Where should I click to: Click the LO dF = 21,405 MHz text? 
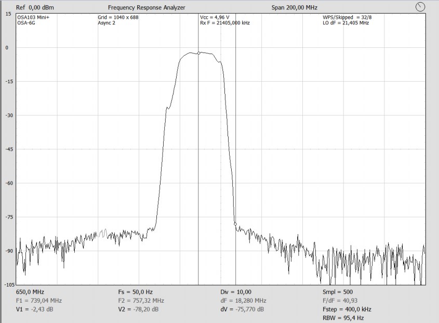pyautogui.click(x=346, y=23)
